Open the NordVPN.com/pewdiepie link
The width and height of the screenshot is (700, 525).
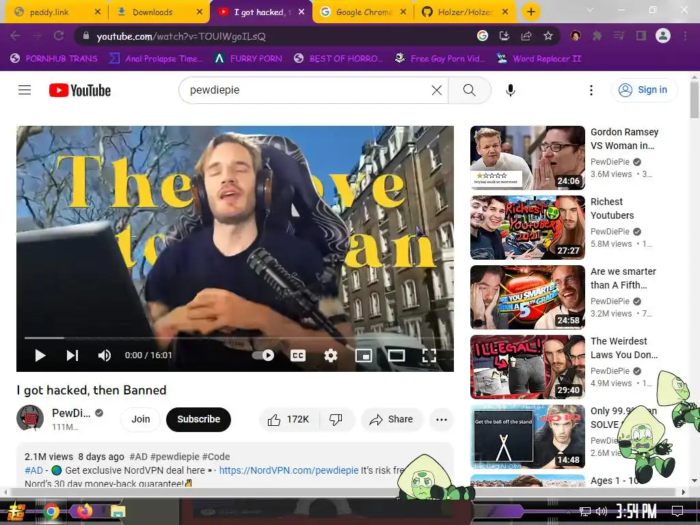288,470
